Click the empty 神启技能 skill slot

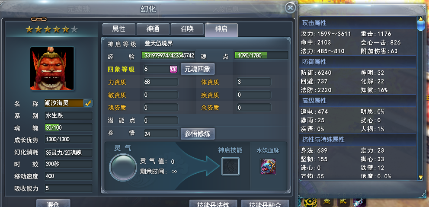coord(230,166)
